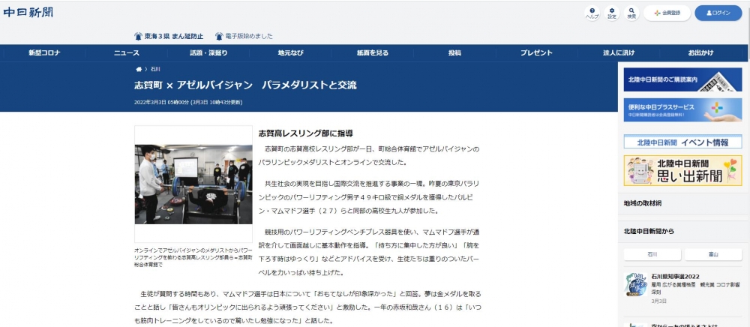Click the article headline 志賀町 × アゼルバイジャン
Screen dimensions: 750x327
point(245,85)
